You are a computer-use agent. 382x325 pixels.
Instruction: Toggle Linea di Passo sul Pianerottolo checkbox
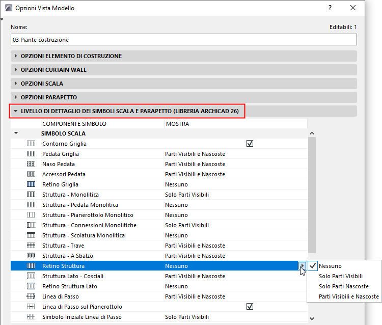pyautogui.click(x=250, y=307)
